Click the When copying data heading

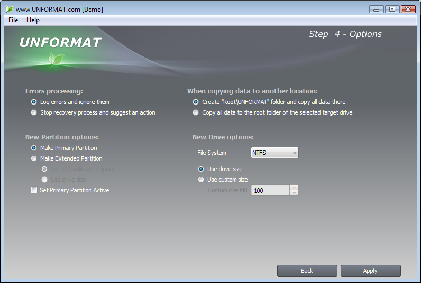[252, 91]
